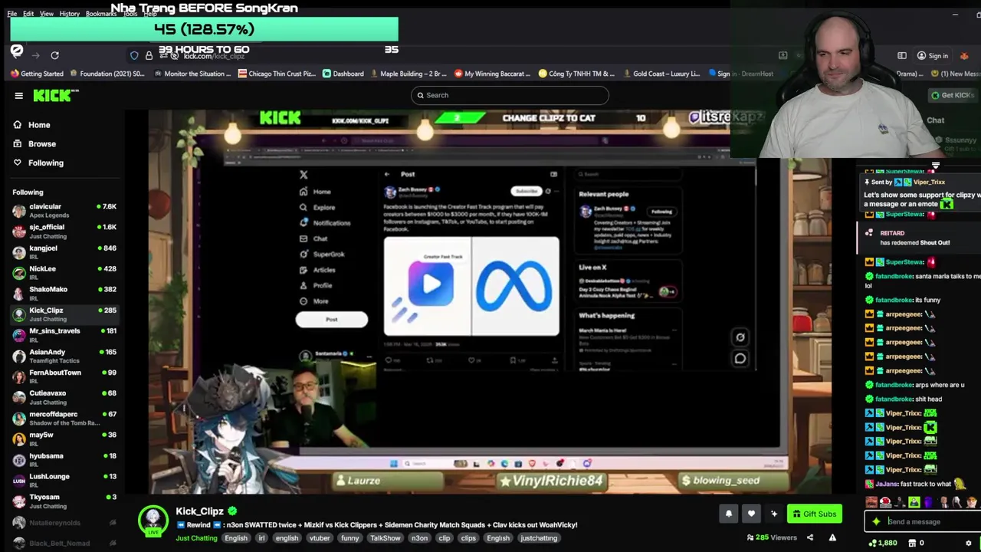The height and width of the screenshot is (552, 981).
Task: Click the Firefox Sign in button
Action: [933, 55]
